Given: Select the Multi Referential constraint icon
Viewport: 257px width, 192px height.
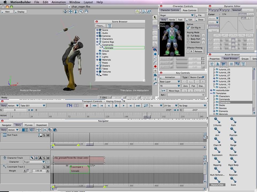Looking at the screenshot, I should [x=217, y=170].
